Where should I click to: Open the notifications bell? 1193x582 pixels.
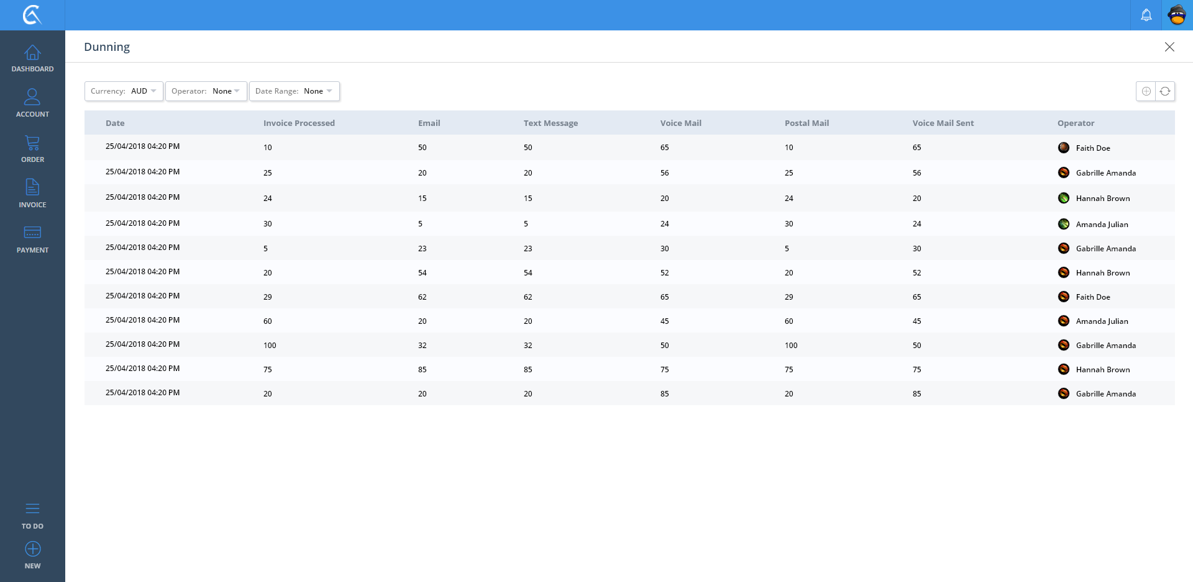[1146, 15]
